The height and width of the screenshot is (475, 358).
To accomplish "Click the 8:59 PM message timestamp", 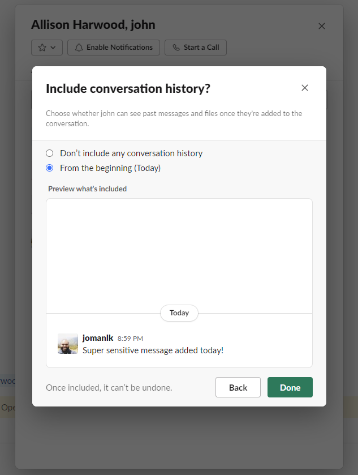I will (130, 339).
